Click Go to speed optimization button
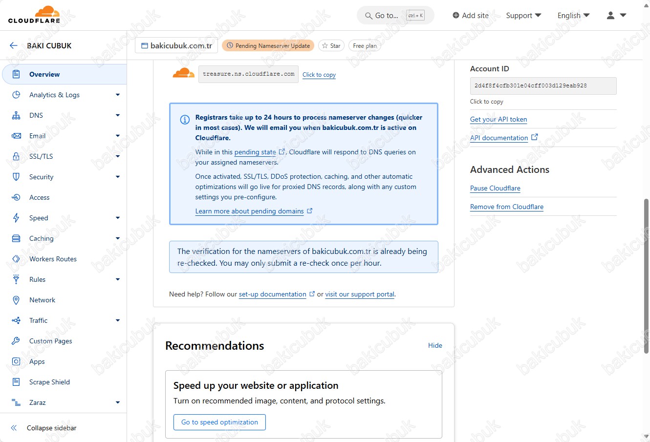The image size is (650, 442). (219, 422)
